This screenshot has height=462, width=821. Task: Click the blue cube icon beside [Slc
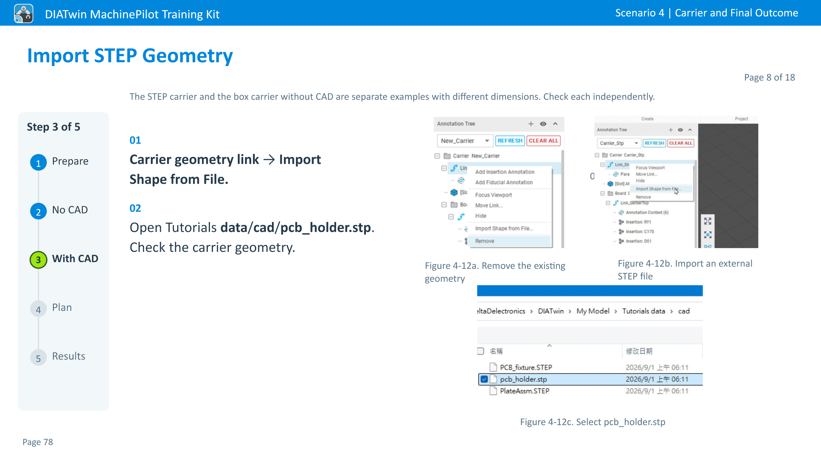[x=454, y=193]
